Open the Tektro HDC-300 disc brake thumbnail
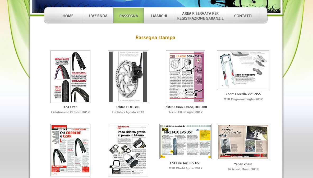 point(128,77)
